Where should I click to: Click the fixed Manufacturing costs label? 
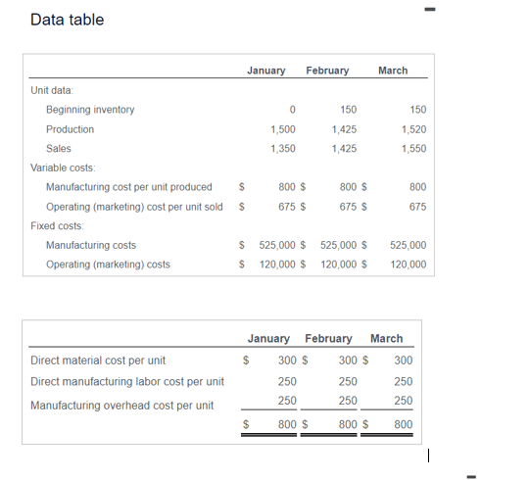91,245
